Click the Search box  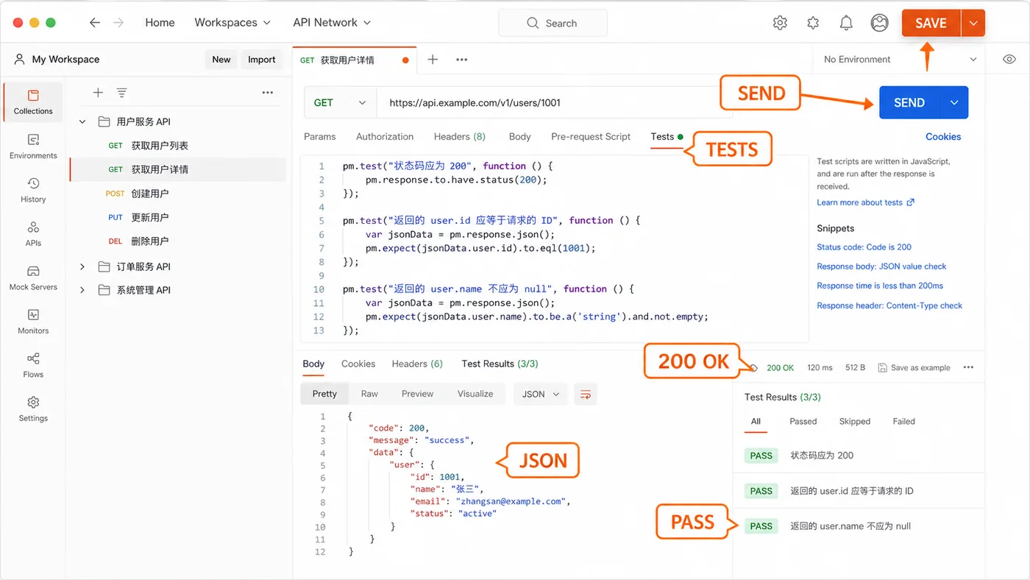pyautogui.click(x=553, y=23)
